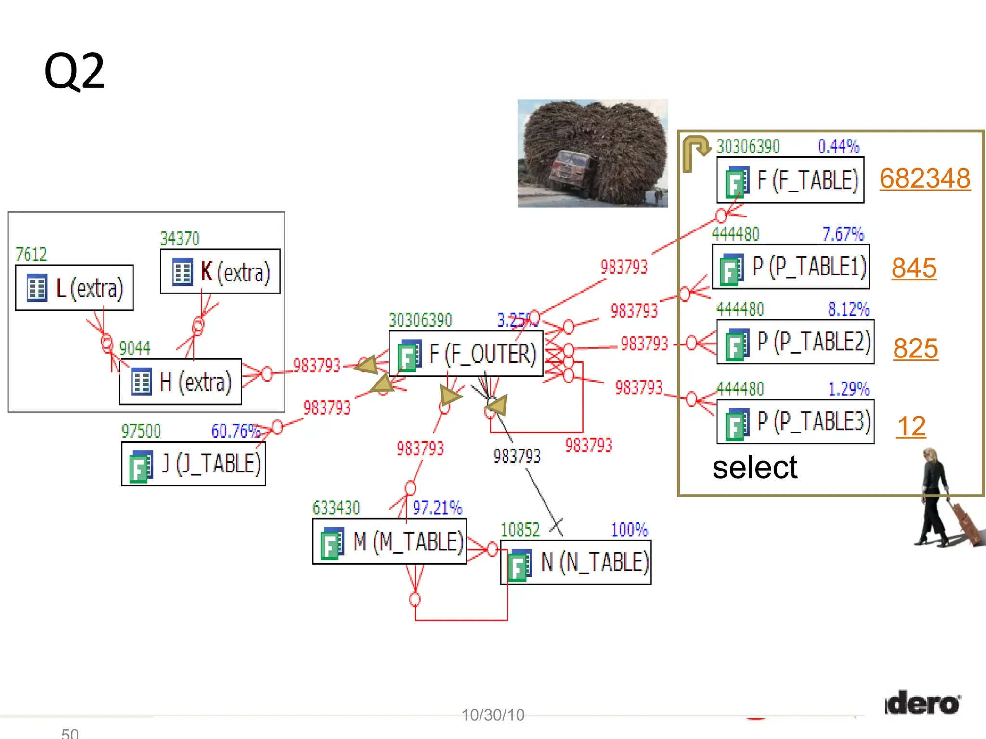The height and width of the screenshot is (739, 986).
Task: Click the H (extra) grid table icon
Action: [x=142, y=382]
